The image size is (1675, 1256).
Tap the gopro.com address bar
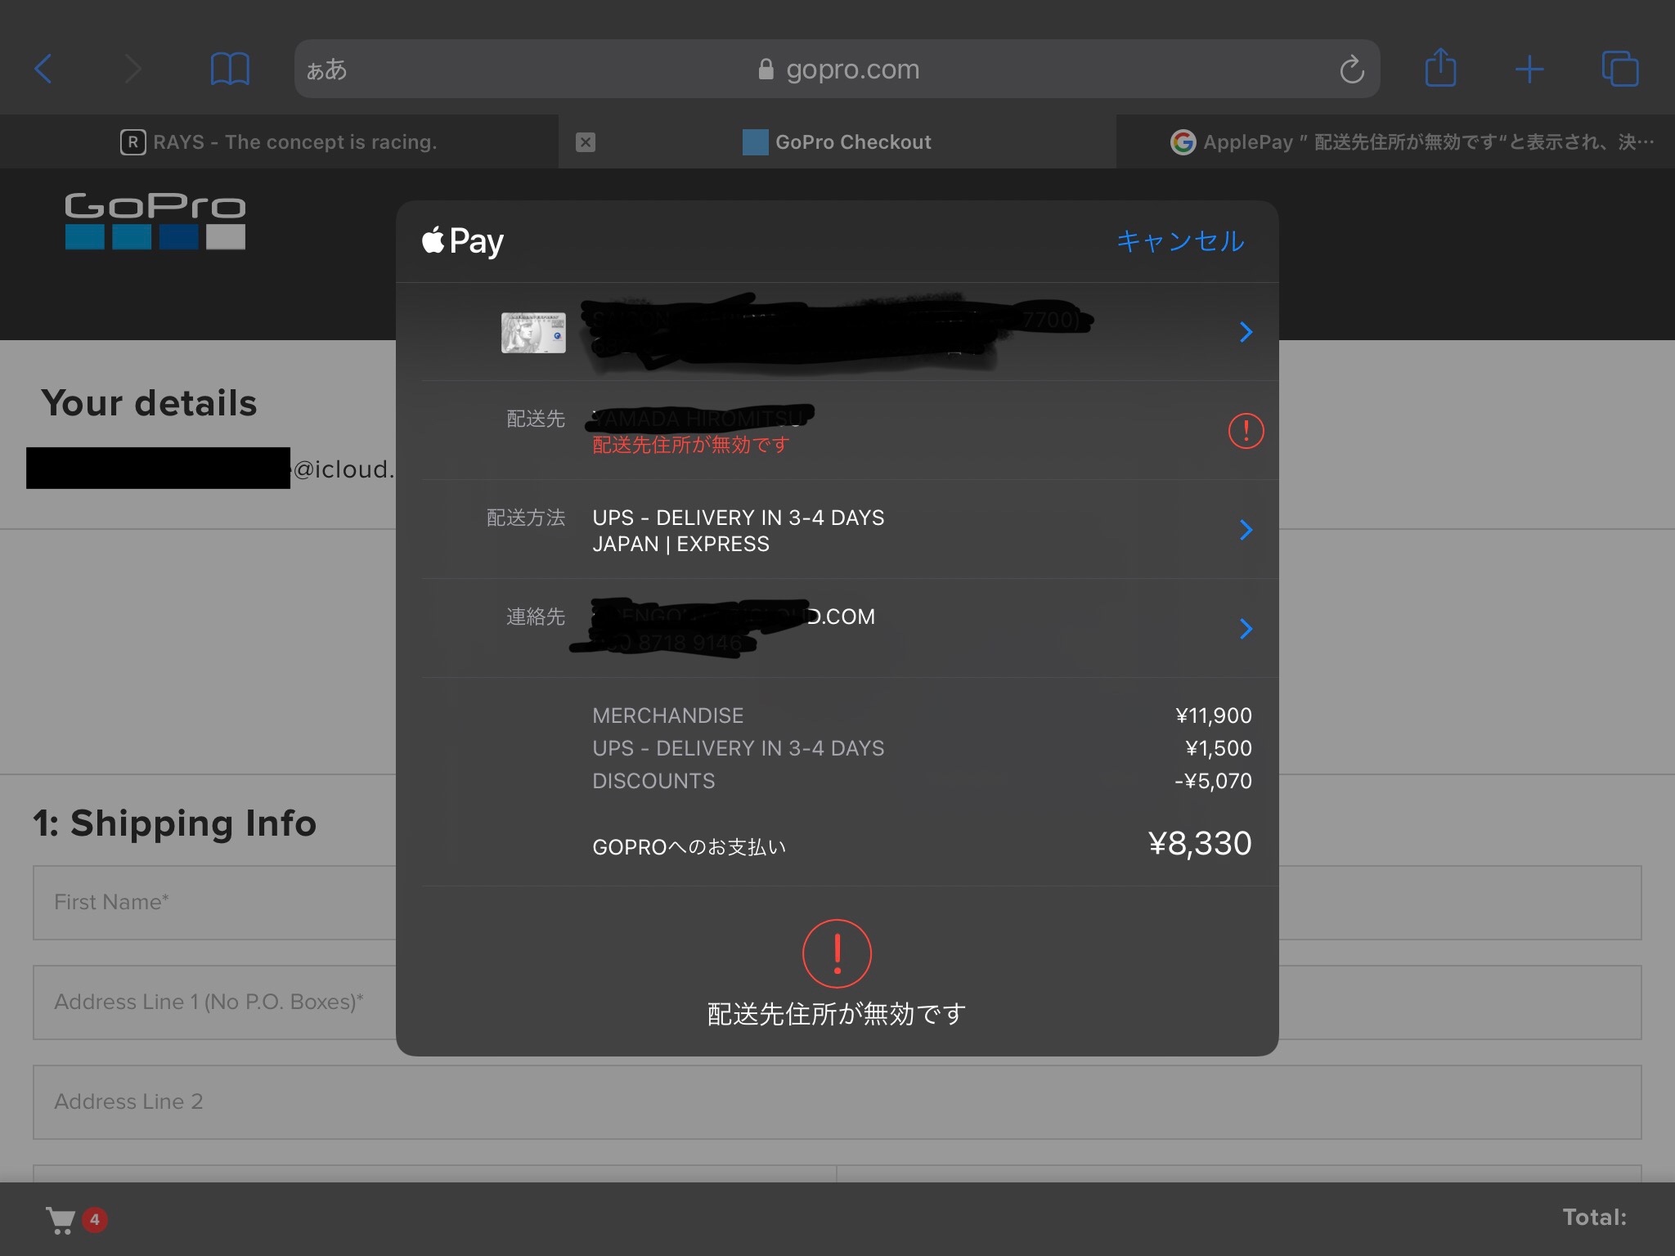click(x=837, y=70)
